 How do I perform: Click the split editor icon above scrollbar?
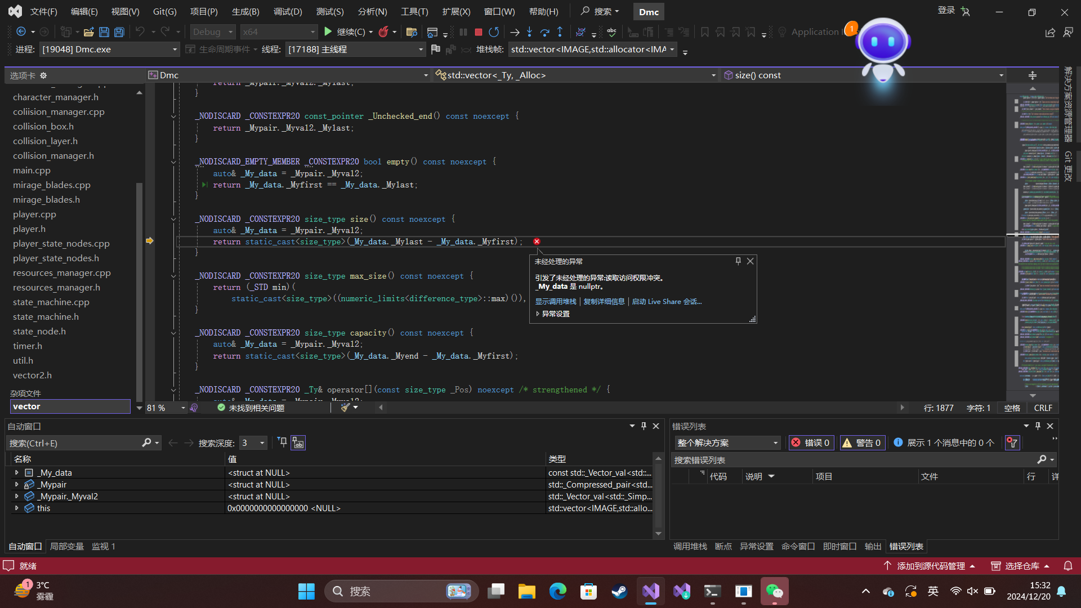tap(1033, 75)
